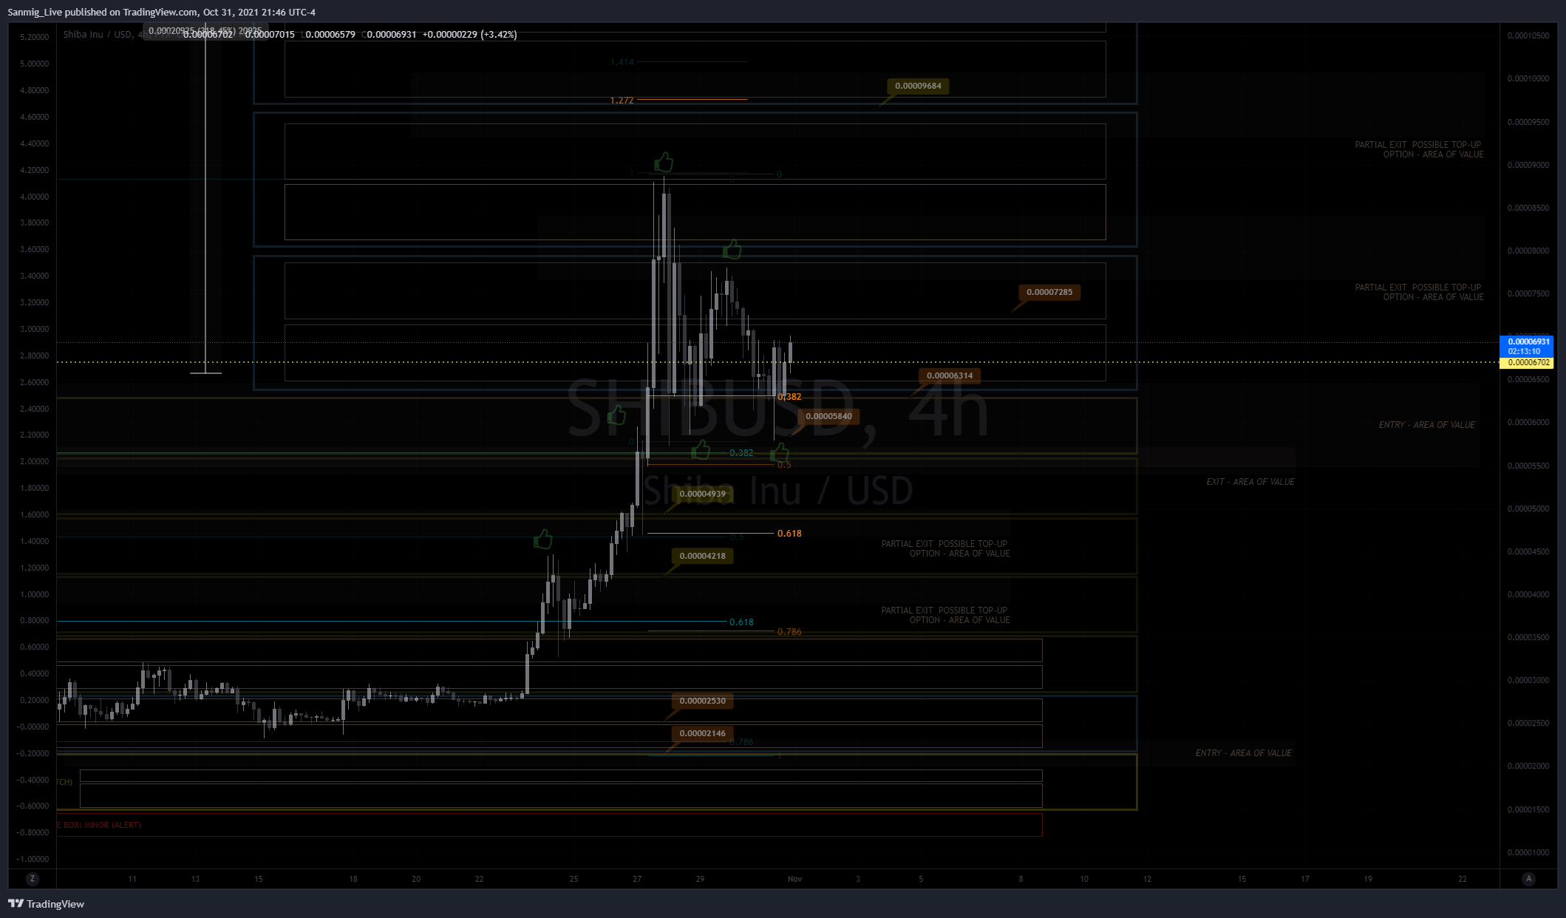
Task: Click the Sanmig_Live published header text
Action: (x=161, y=12)
